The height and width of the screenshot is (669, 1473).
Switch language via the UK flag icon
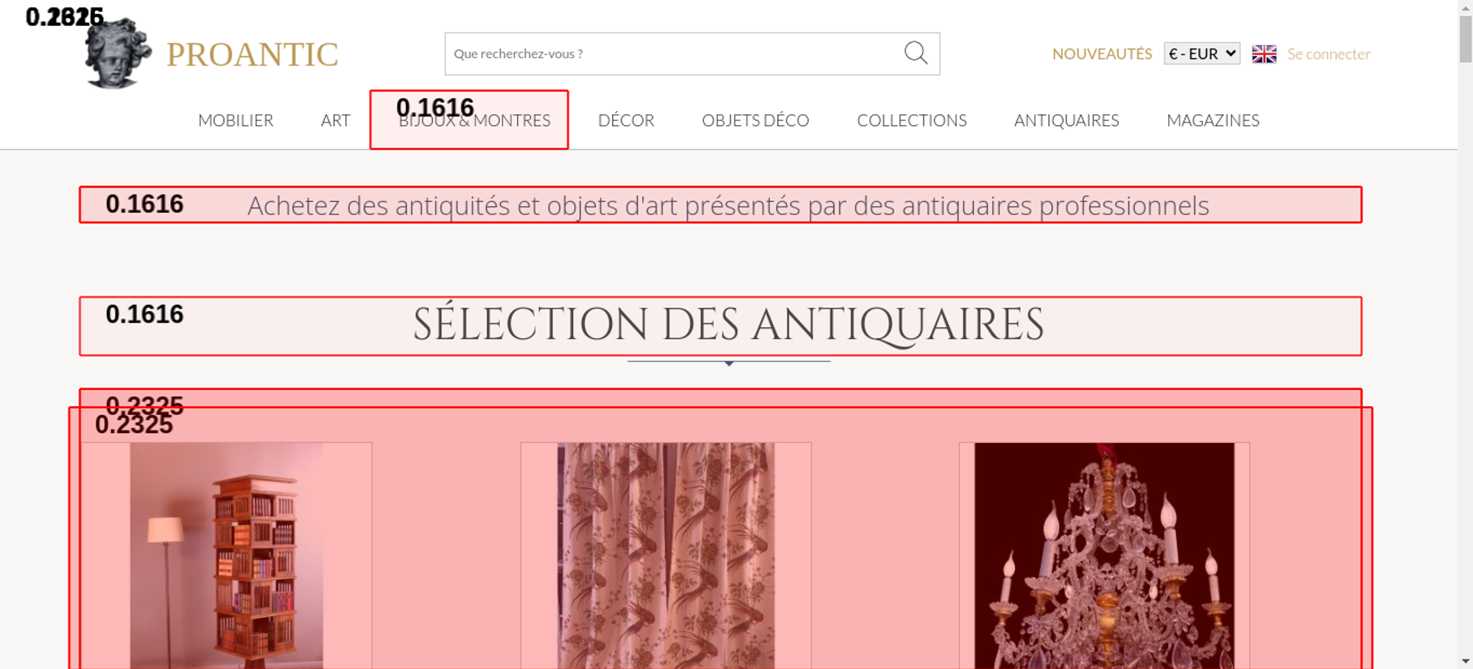(1264, 54)
